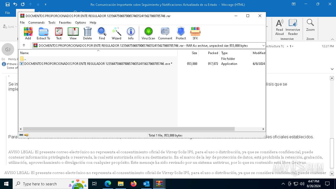Show hidden system tray icons

point(283,184)
